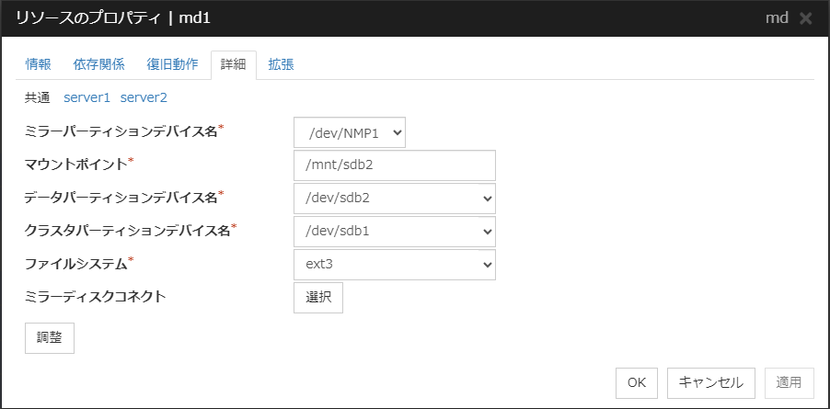Go to the 復旧動作 tab
The width and height of the screenshot is (830, 409).
click(x=172, y=64)
